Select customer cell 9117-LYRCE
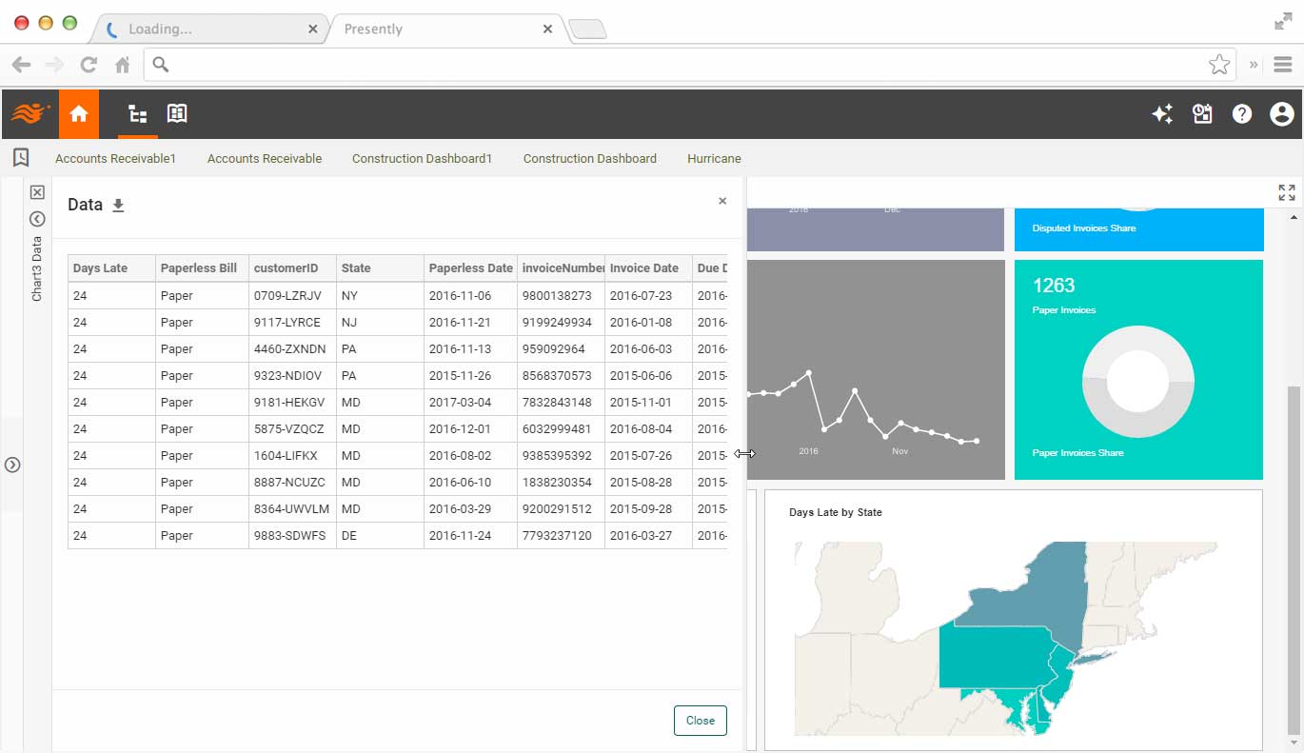Screen dimensions: 1304x753 click(292, 323)
